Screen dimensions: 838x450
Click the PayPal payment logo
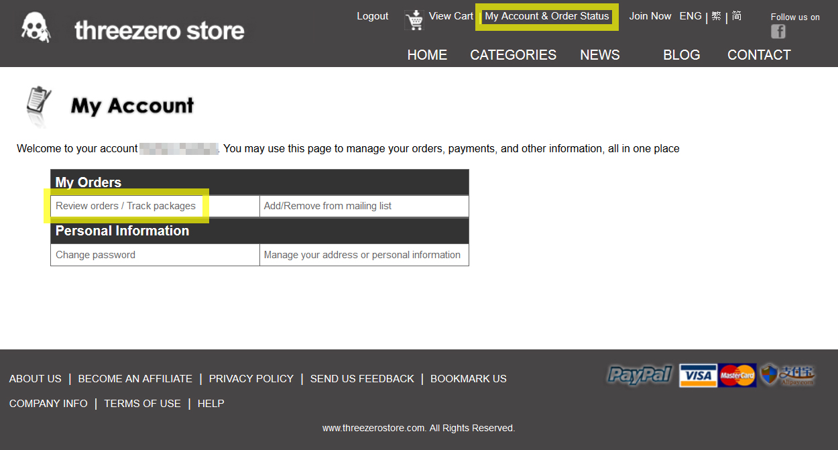(640, 375)
